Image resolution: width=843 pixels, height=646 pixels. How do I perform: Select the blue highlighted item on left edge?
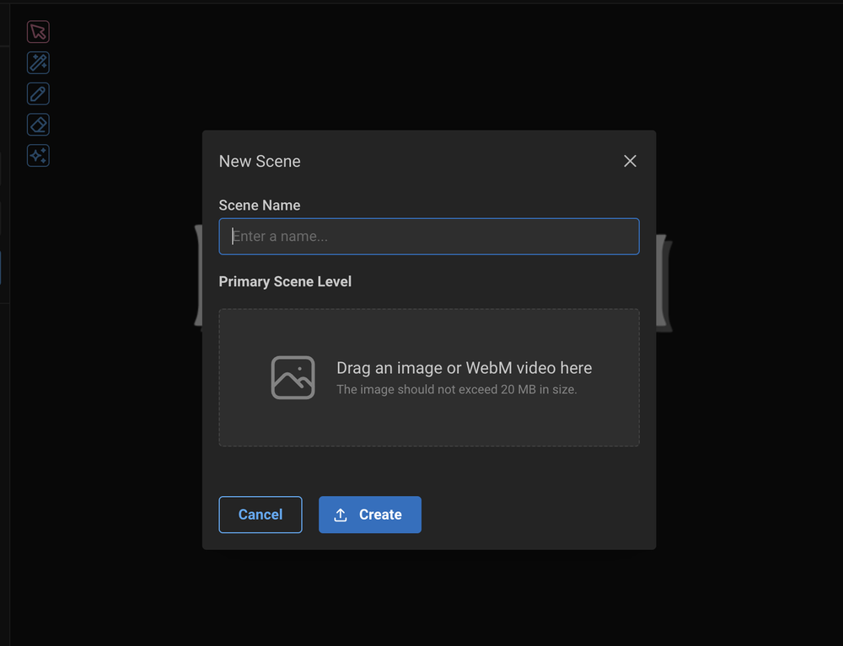click(1, 268)
